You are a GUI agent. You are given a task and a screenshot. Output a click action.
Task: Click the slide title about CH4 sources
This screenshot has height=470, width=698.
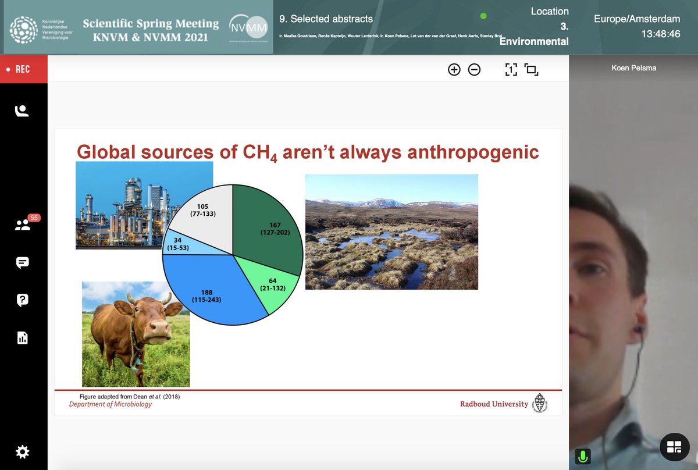[x=308, y=152]
